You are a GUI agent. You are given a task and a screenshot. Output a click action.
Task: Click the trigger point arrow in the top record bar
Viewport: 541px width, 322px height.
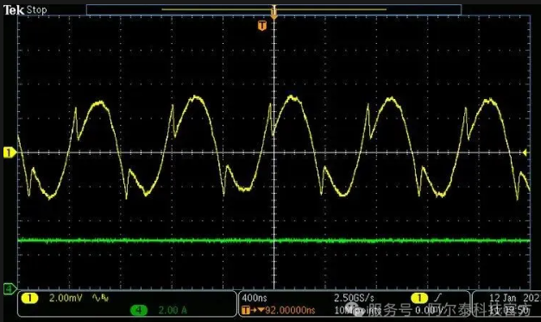[274, 12]
